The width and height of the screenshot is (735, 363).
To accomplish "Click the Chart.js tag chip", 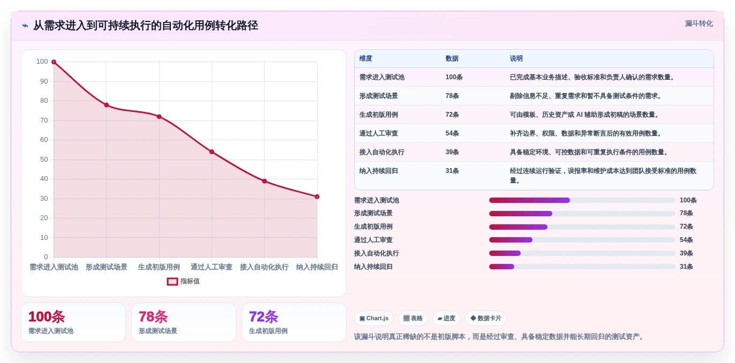I will point(374,318).
